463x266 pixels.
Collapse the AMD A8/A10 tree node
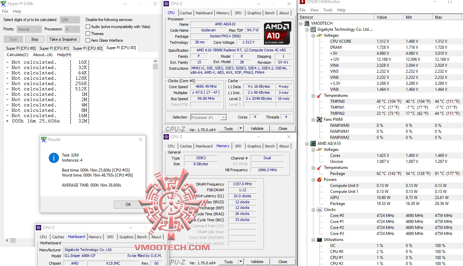pos(307,144)
